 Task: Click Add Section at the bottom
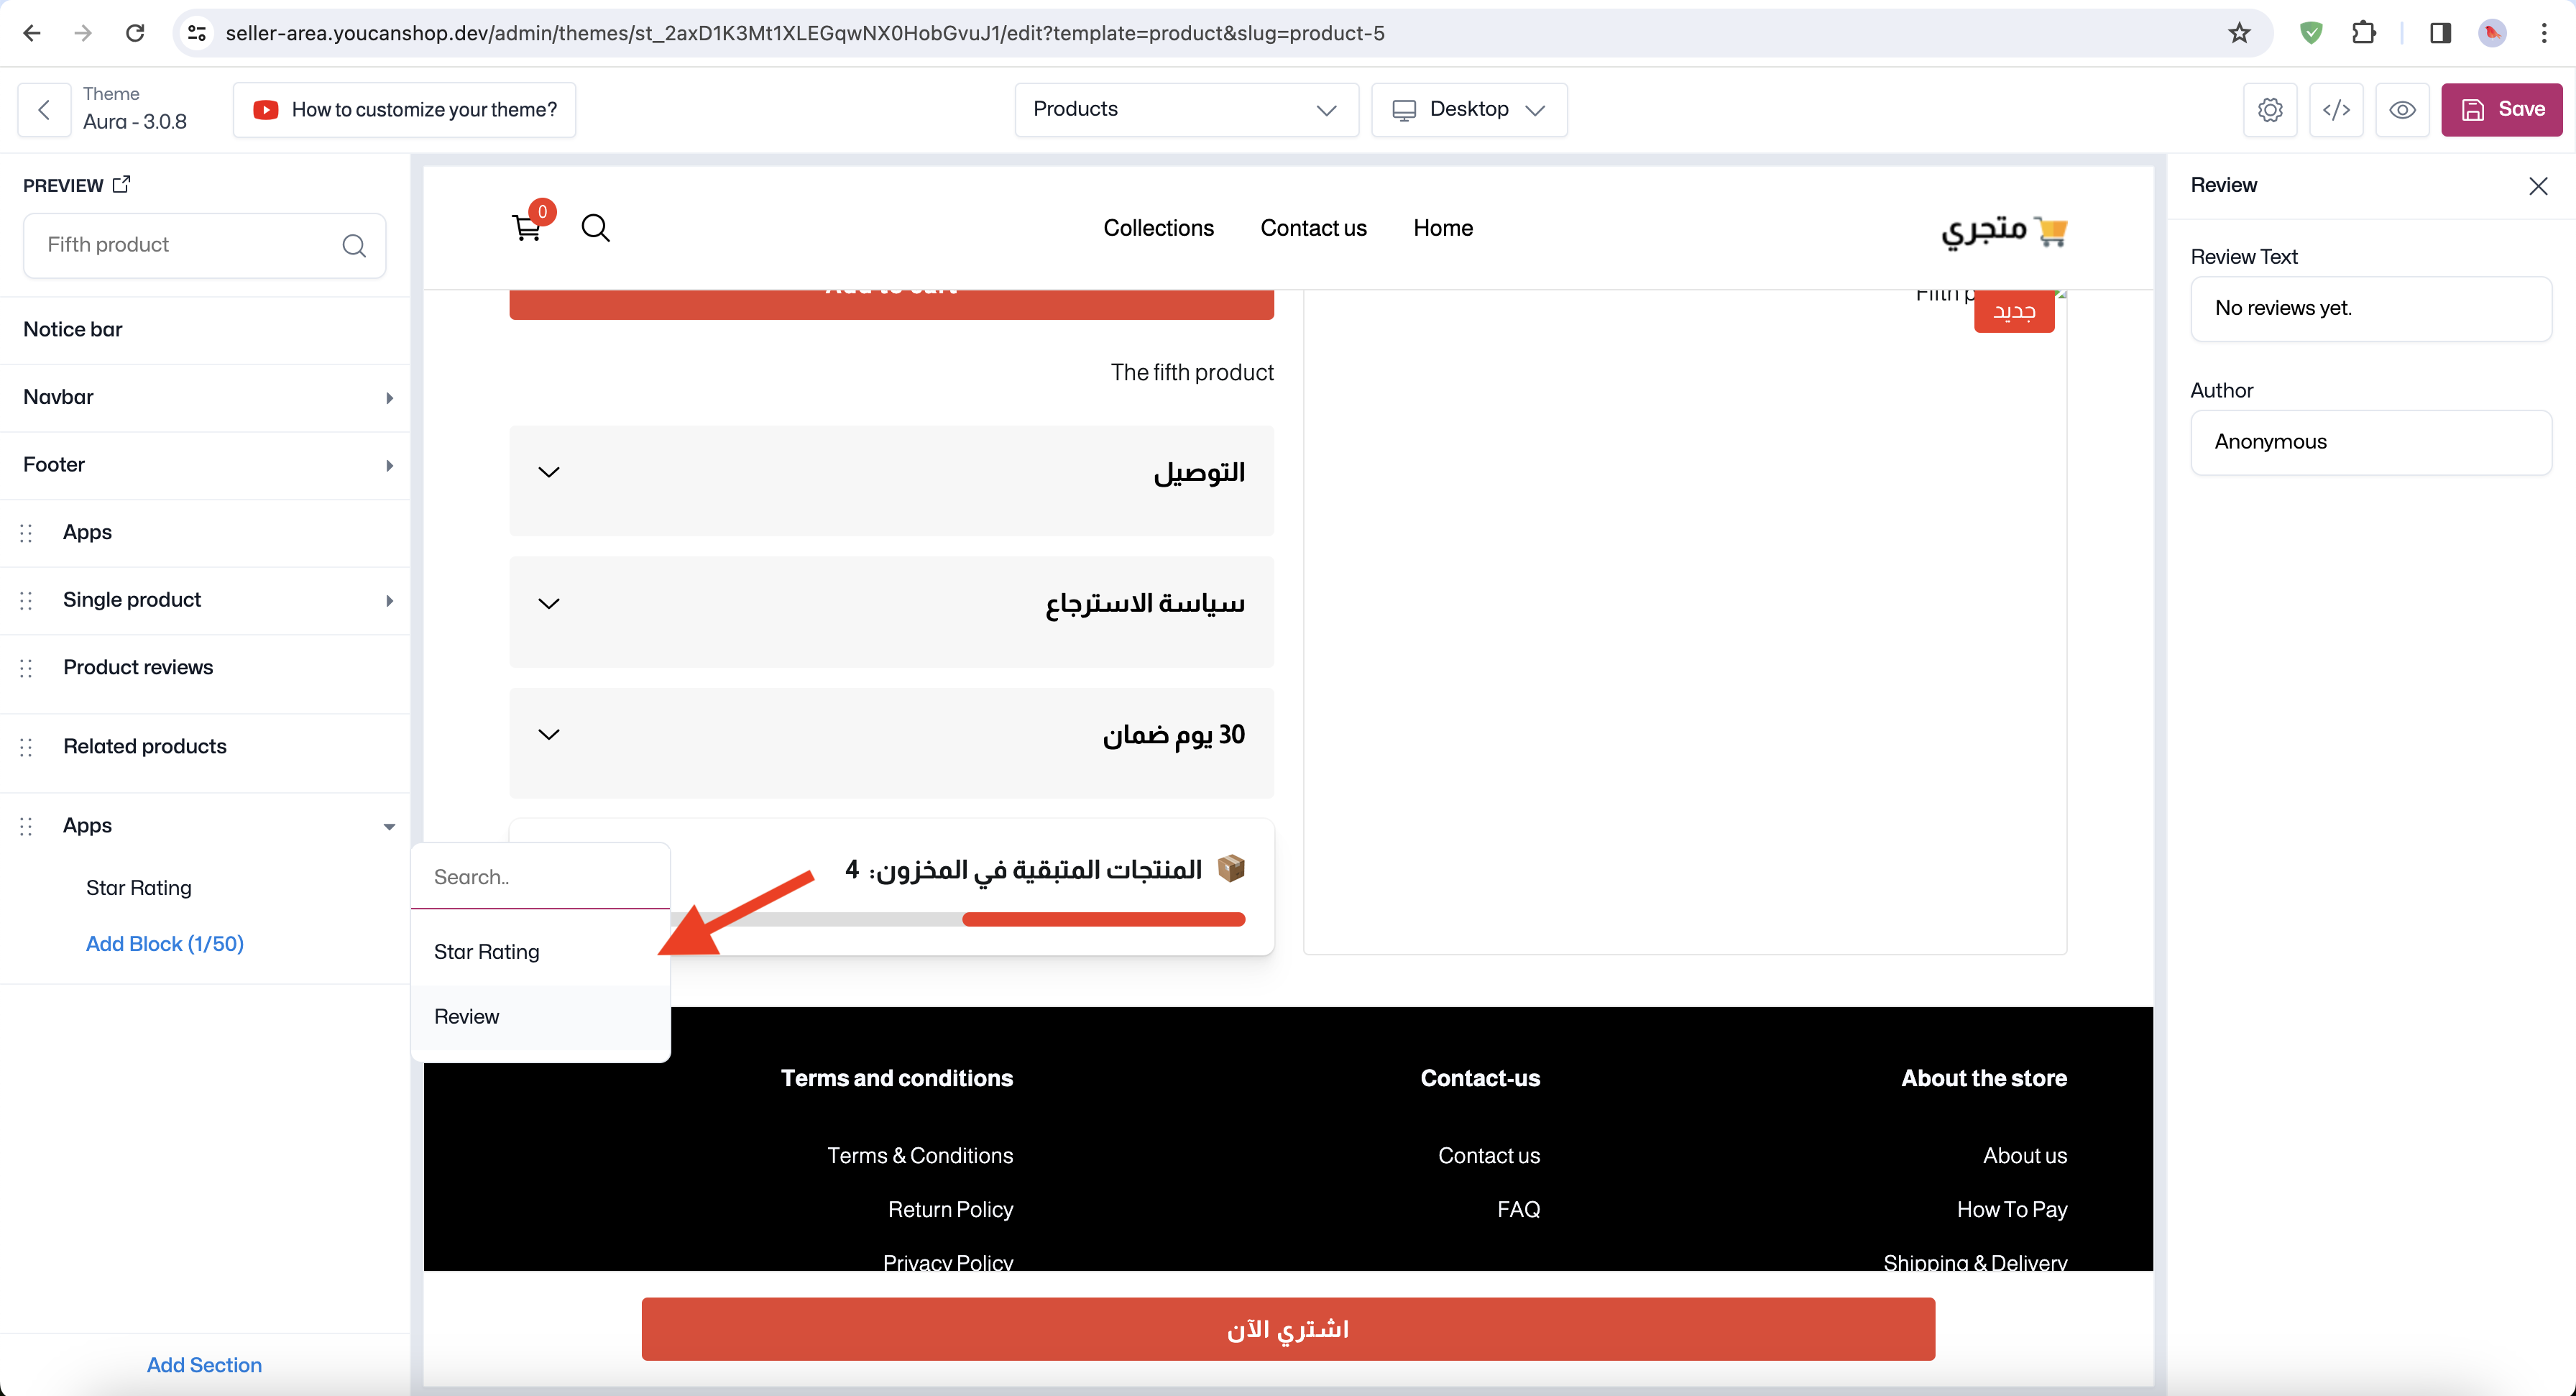coord(204,1365)
